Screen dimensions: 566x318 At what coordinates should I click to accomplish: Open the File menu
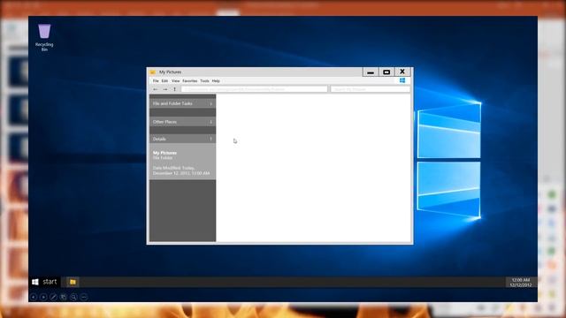(156, 80)
